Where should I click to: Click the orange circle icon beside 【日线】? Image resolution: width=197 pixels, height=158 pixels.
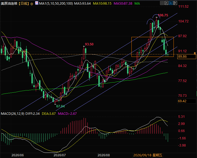tap(32, 4)
